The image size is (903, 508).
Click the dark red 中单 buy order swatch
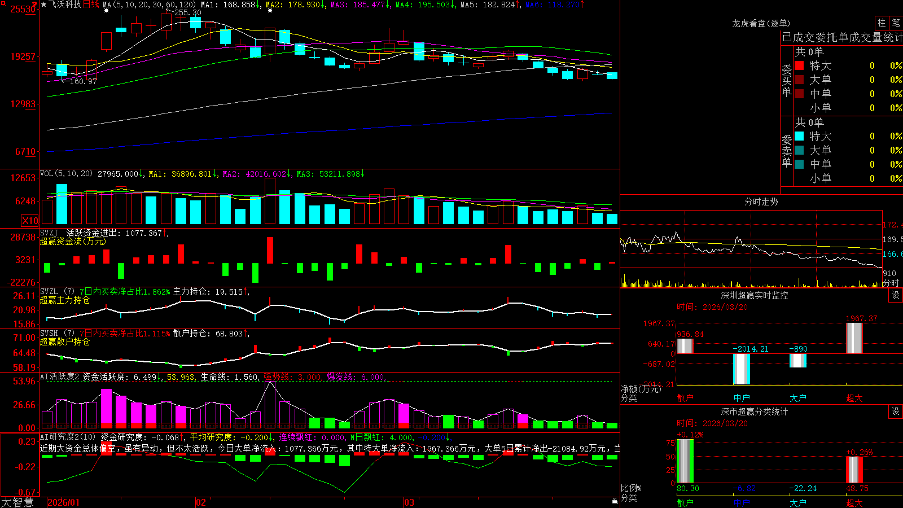pos(799,94)
